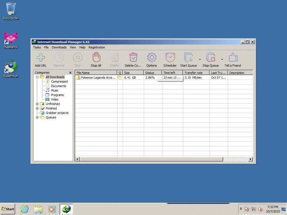Collapse the All Downloads tree node
Viewport: 287px width, 215px height.
37,77
